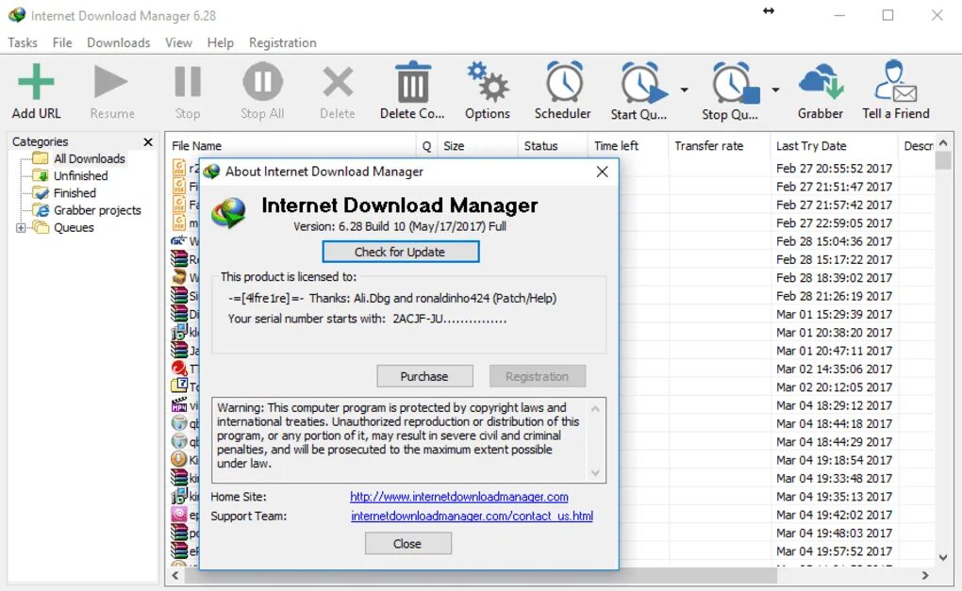This screenshot has width=962, height=591.
Task: Open the Registration menu
Action: coord(283,43)
